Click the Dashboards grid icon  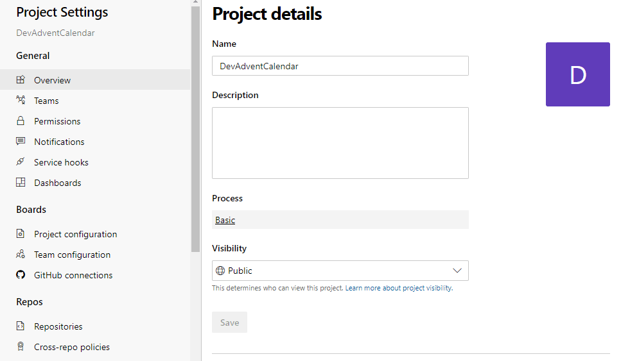click(21, 183)
